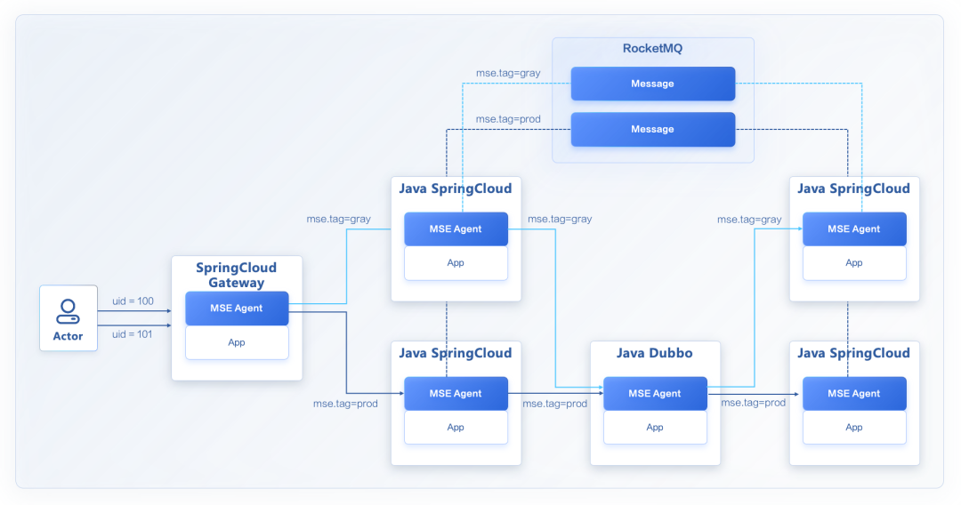Click App in lower-middle Java SpringCloud box
Viewport: 961px width, 505px height.
(456, 428)
